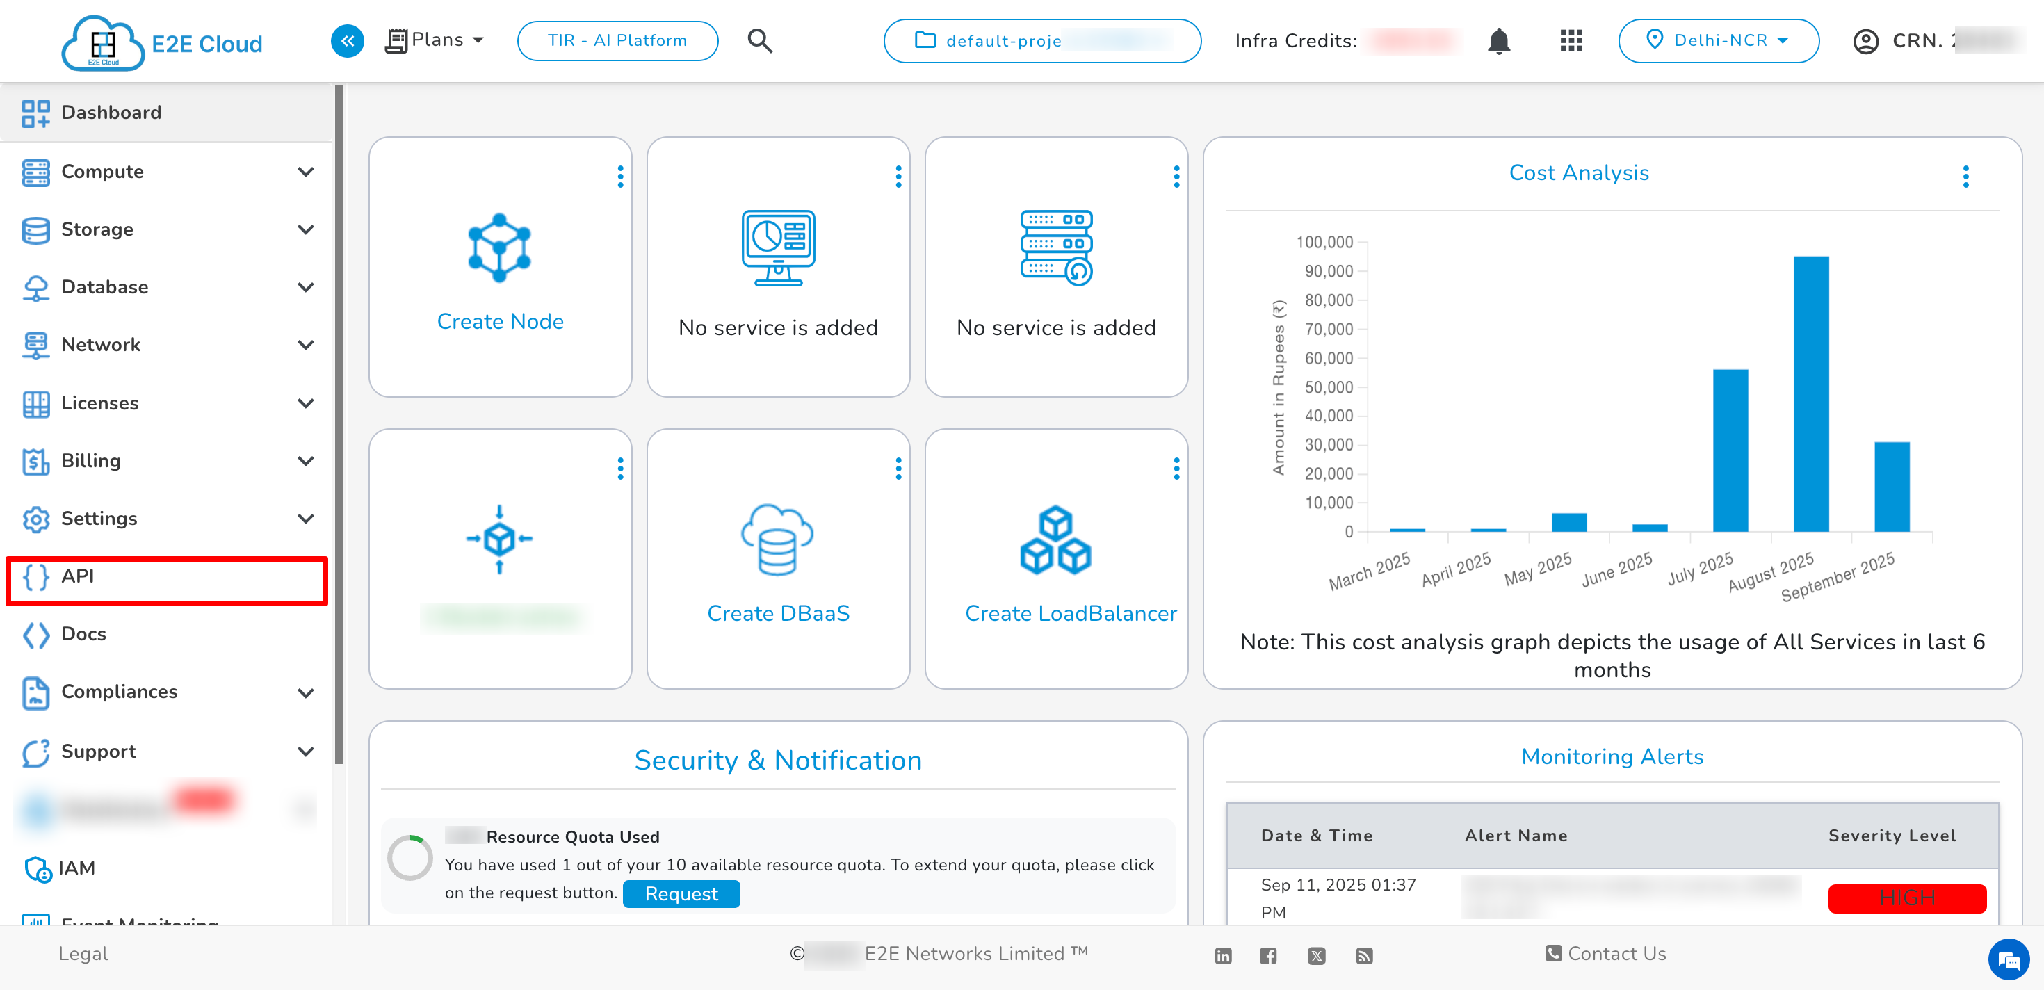The height and width of the screenshot is (990, 2044).
Task: Collapse the sidebar with the double-arrow button
Action: 347,40
